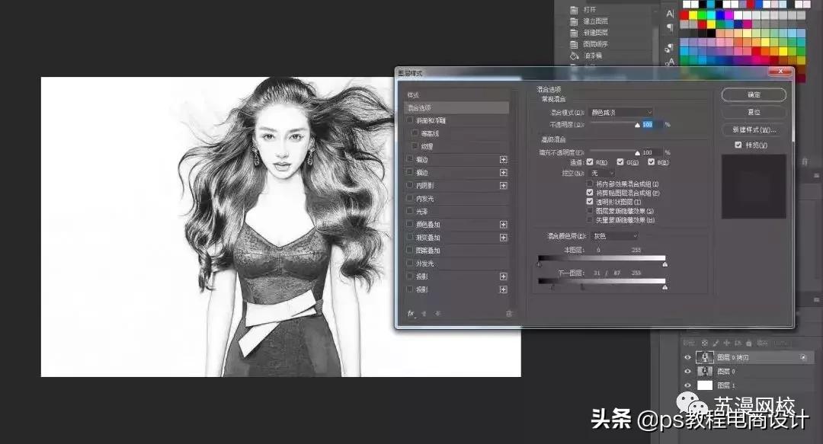This screenshot has height=444, width=823.
Task: Open the 灰色 blend-if channel dropdown
Action: [x=614, y=235]
